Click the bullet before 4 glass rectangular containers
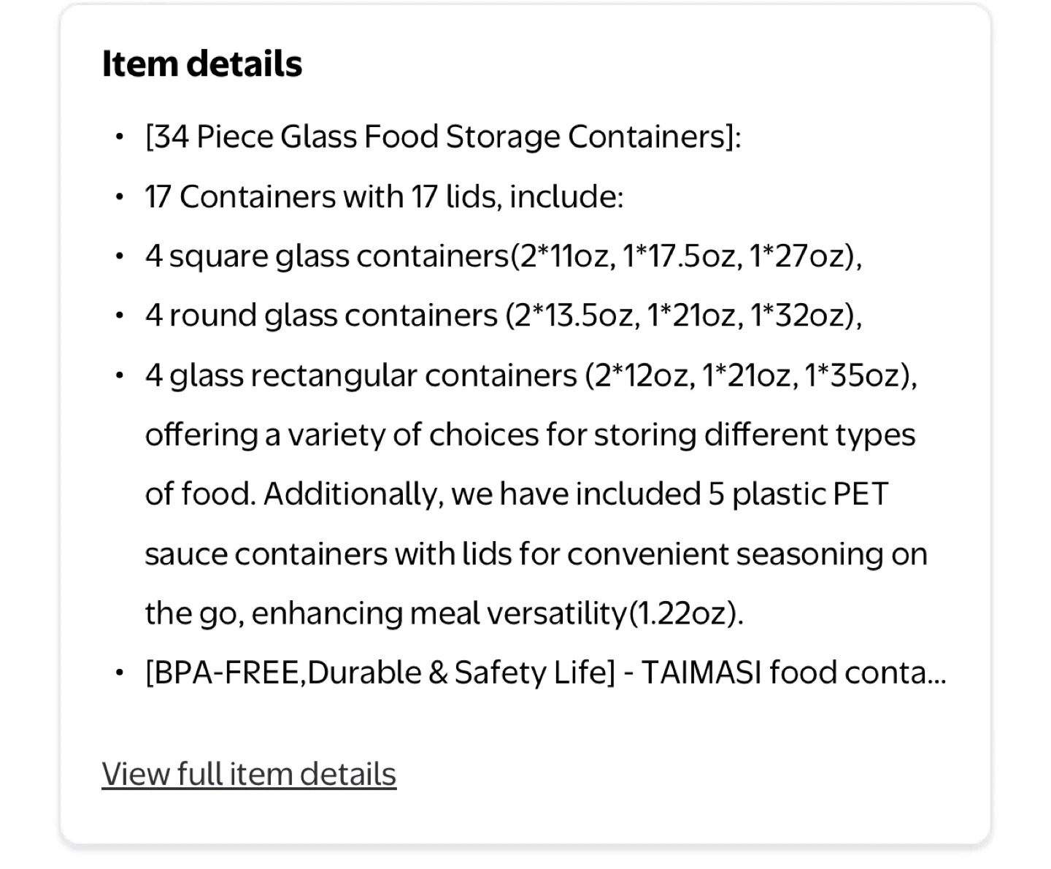Image resolution: width=1051 pixels, height=869 pixels. (120, 376)
